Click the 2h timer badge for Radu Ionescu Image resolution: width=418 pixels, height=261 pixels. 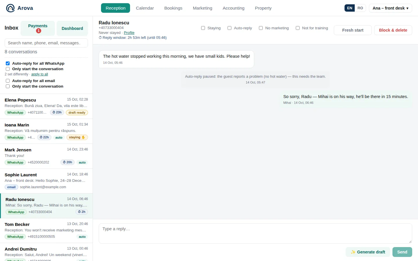tap(82, 212)
